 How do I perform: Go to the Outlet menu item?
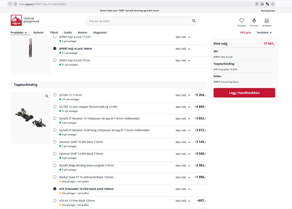pos(68,33)
